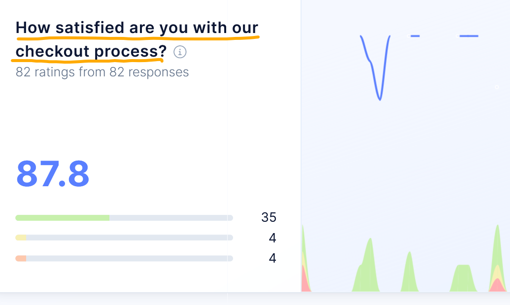Select the count 4 next to the yellow bar
The image size is (510, 305).
click(272, 238)
